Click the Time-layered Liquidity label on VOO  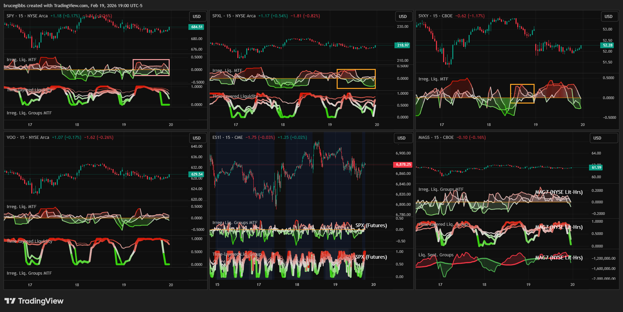point(30,241)
